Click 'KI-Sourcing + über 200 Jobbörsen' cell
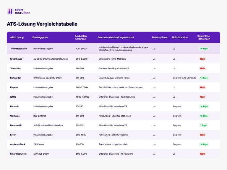227x170 pixels. [115, 116]
